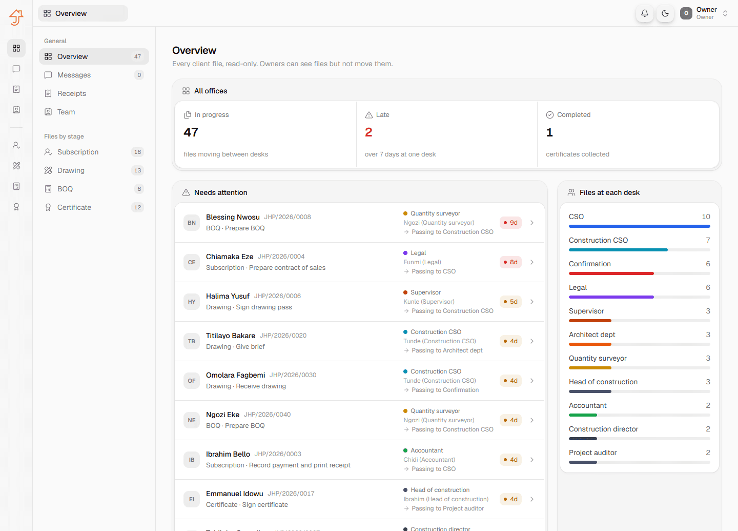
Task: Click the 8d late badge
Action: point(510,262)
